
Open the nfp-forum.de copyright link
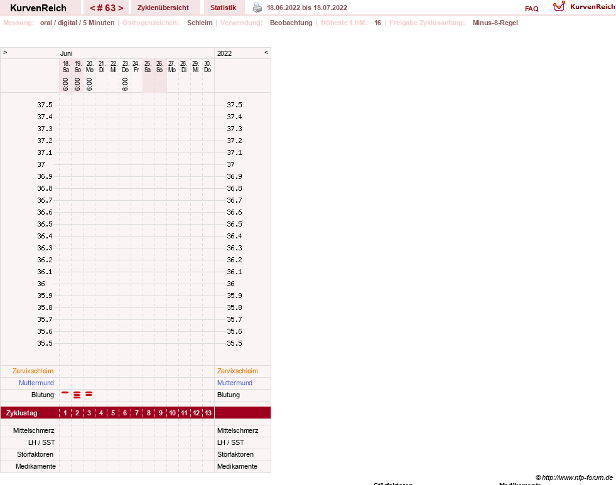(x=574, y=477)
